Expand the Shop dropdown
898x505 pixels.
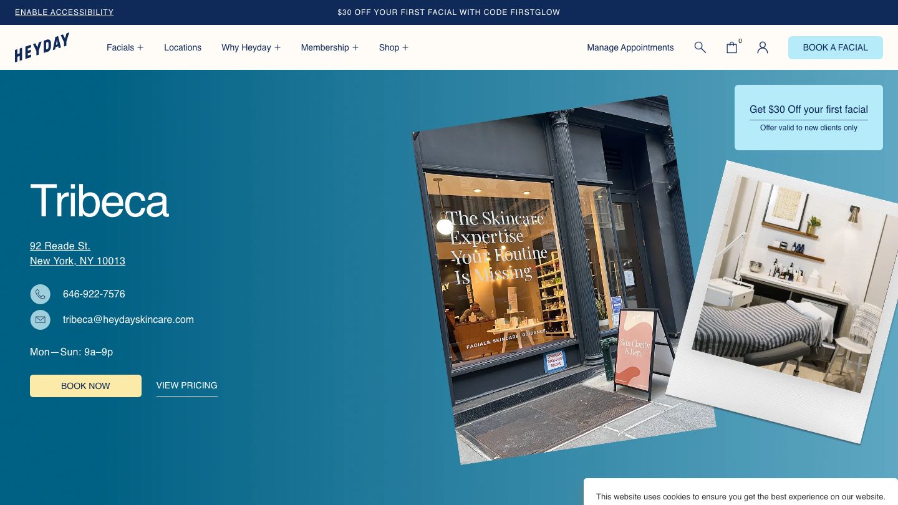[393, 47]
